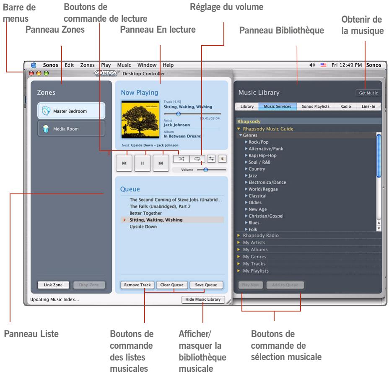Click the Clear Queue button

(172, 285)
